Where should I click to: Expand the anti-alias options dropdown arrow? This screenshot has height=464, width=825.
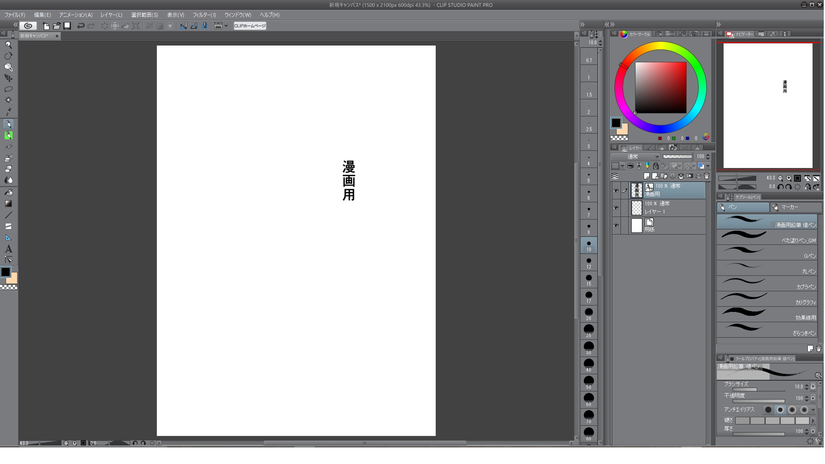tap(813, 410)
